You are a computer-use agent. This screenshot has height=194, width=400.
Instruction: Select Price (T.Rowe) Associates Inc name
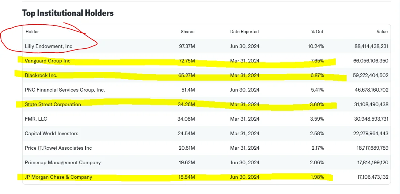point(58,148)
